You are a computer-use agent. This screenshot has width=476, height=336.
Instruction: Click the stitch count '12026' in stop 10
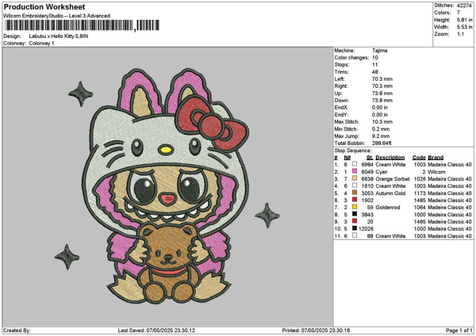[x=366, y=229]
